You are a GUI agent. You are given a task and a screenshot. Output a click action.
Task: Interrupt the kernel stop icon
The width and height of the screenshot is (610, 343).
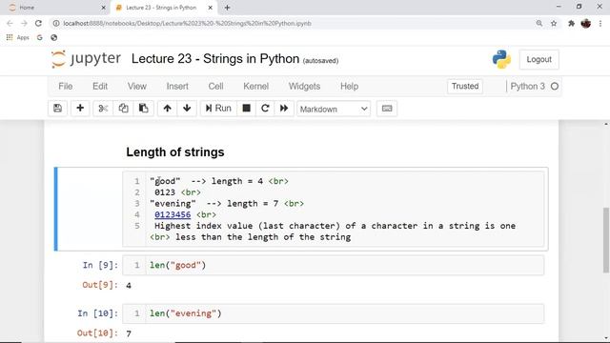click(246, 109)
